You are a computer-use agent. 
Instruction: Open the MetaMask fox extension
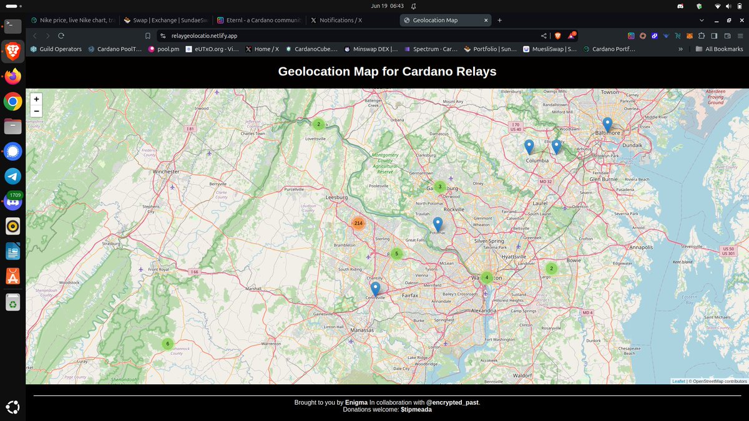point(690,36)
